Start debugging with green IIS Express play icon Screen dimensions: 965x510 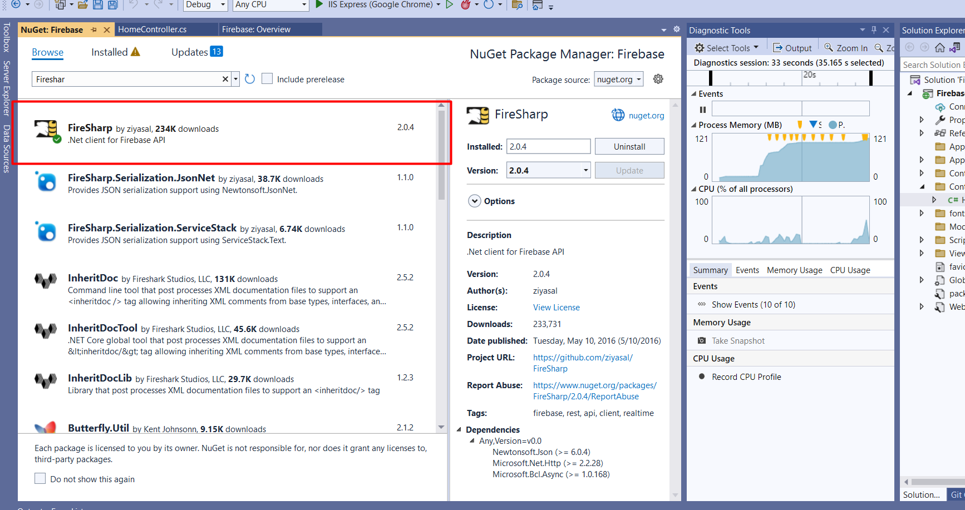(319, 4)
